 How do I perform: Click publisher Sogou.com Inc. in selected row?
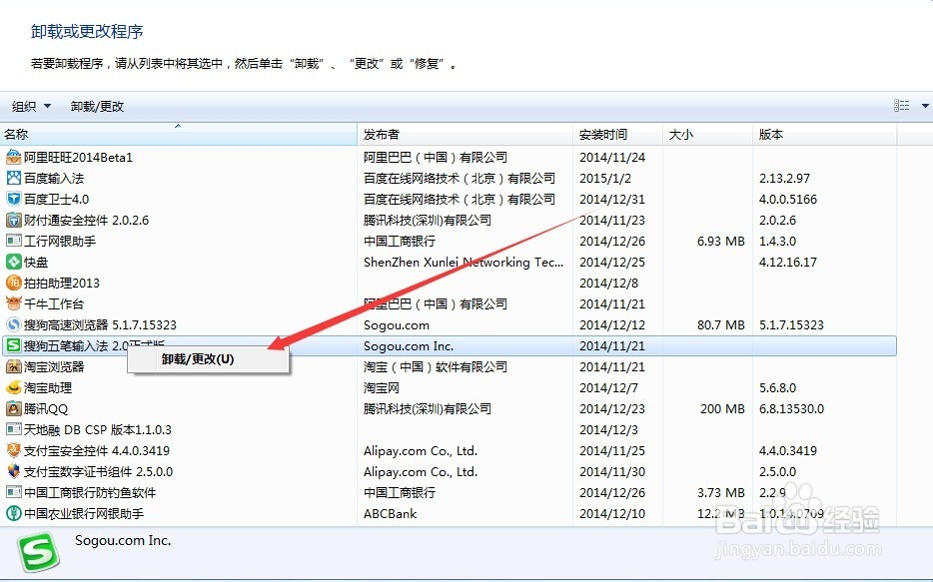tap(409, 345)
